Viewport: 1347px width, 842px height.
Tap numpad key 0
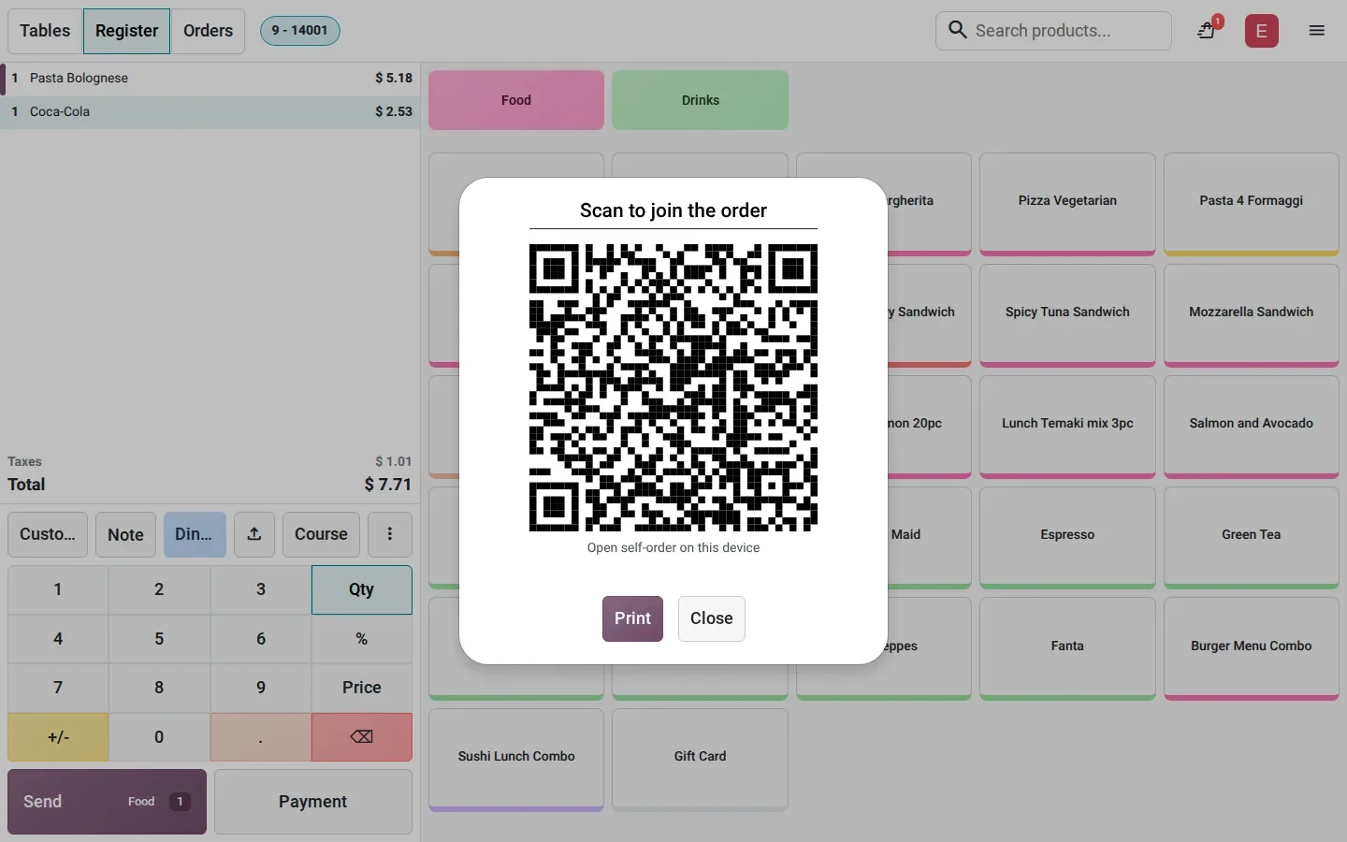point(159,737)
